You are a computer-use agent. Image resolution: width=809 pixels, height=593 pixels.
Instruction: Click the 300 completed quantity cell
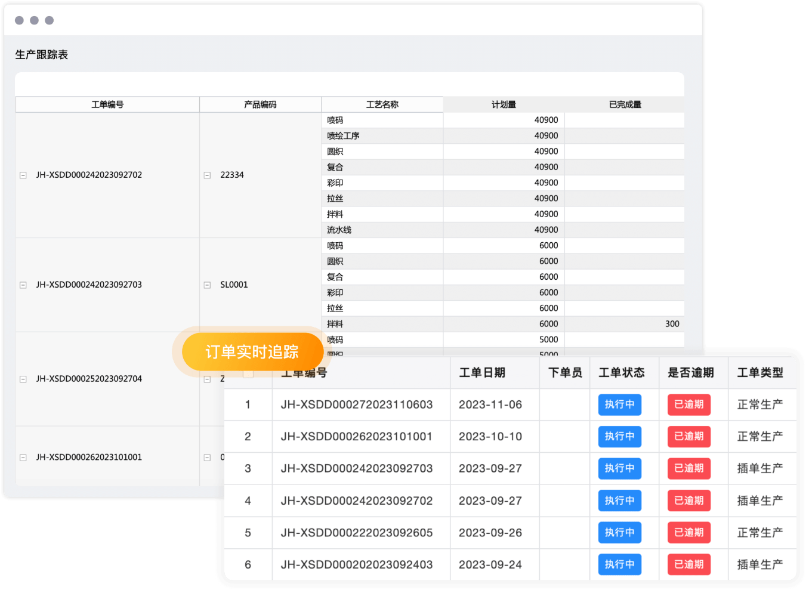point(672,324)
